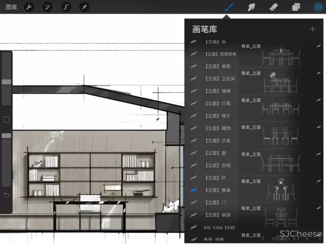Pick the first 餐桌_立面 brush preview
The height and width of the screenshot is (244, 326).
pyautogui.click(x=280, y=54)
